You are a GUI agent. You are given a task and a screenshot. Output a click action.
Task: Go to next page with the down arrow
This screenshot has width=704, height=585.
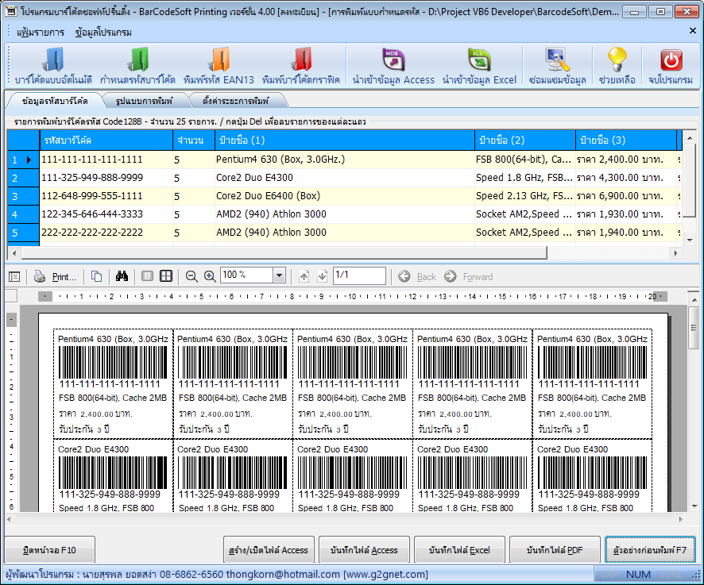(x=322, y=276)
